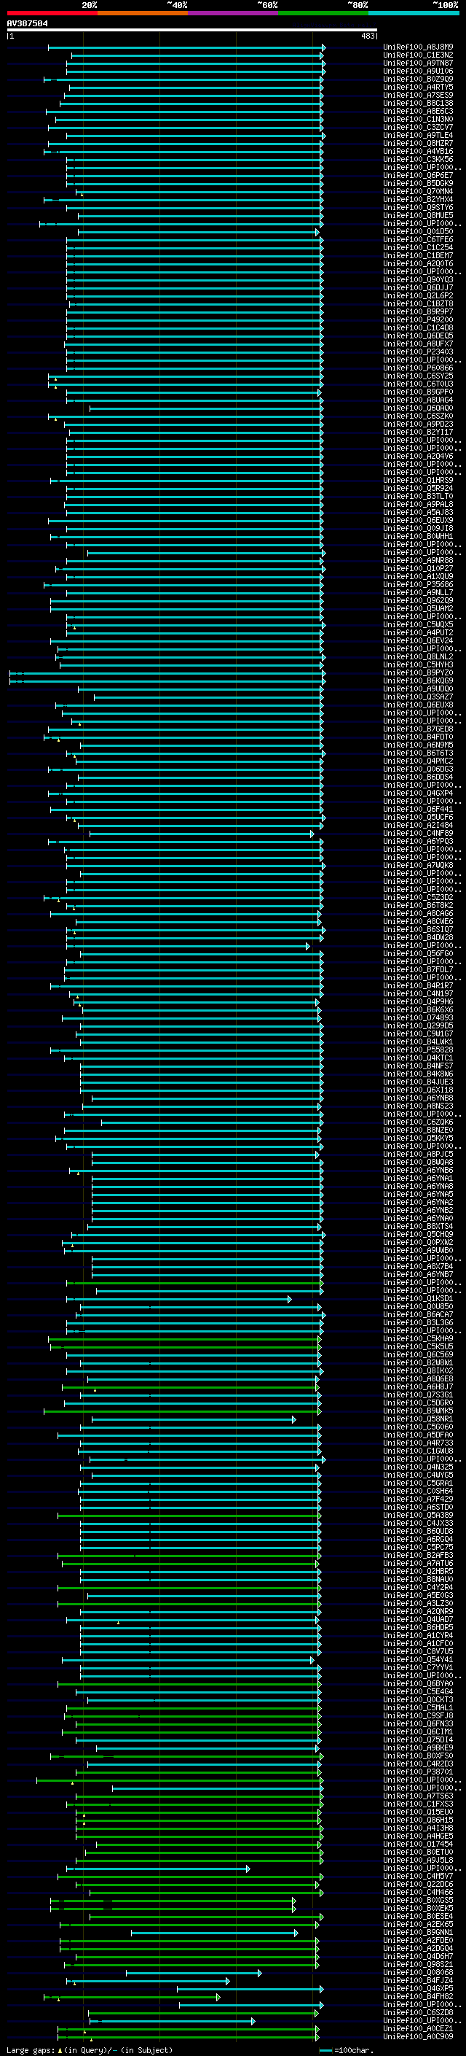Select hit label UniRef100_A9TLE4

click(418, 135)
